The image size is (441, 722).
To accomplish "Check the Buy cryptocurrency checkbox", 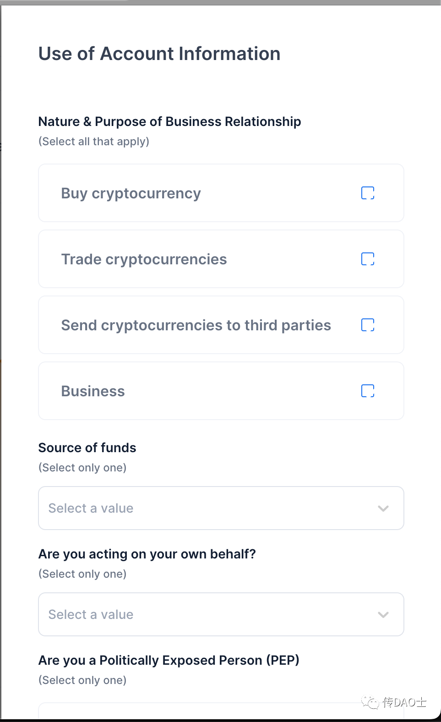I will point(368,193).
